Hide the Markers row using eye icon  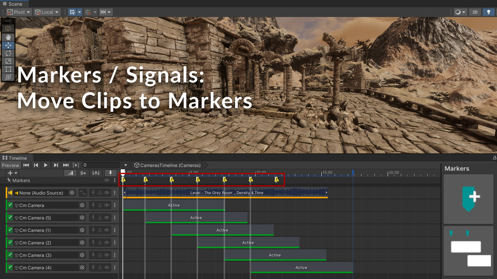(107, 181)
